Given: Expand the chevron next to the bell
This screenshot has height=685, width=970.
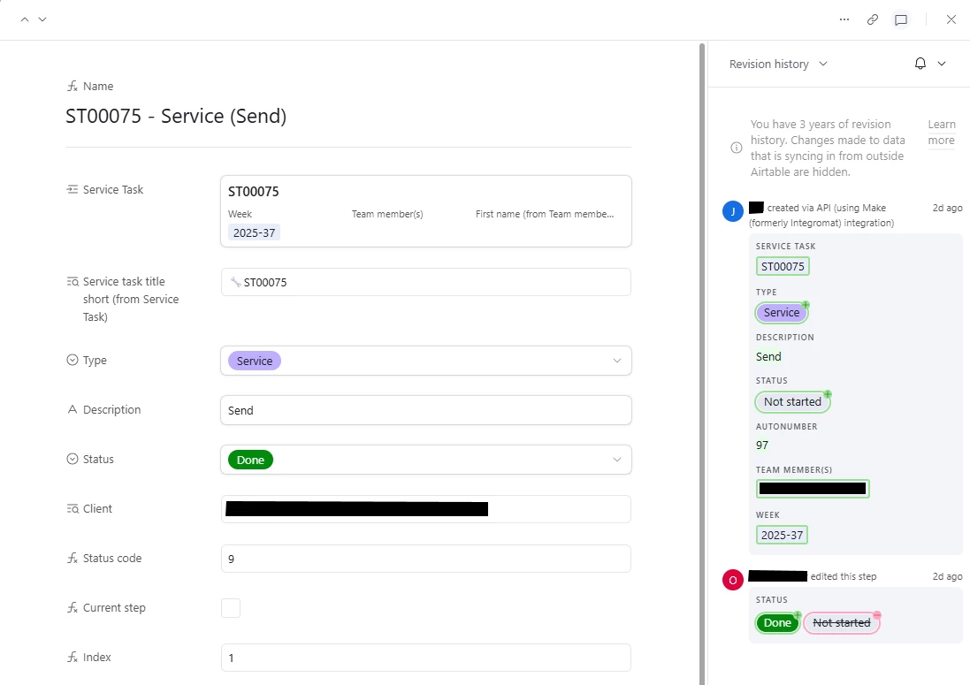Looking at the screenshot, I should tap(942, 64).
